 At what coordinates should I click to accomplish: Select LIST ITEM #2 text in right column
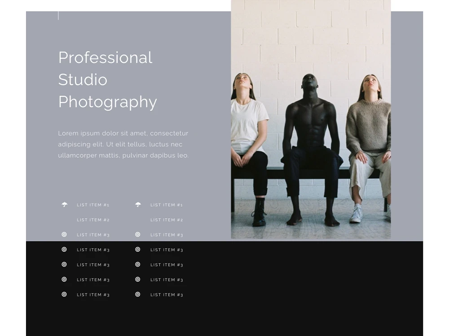(167, 220)
